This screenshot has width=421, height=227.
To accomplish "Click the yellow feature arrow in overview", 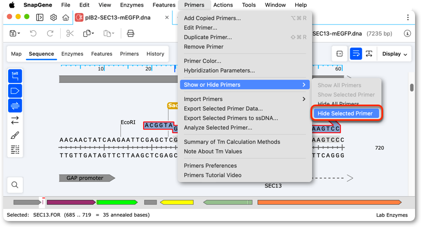I will click(177, 202).
